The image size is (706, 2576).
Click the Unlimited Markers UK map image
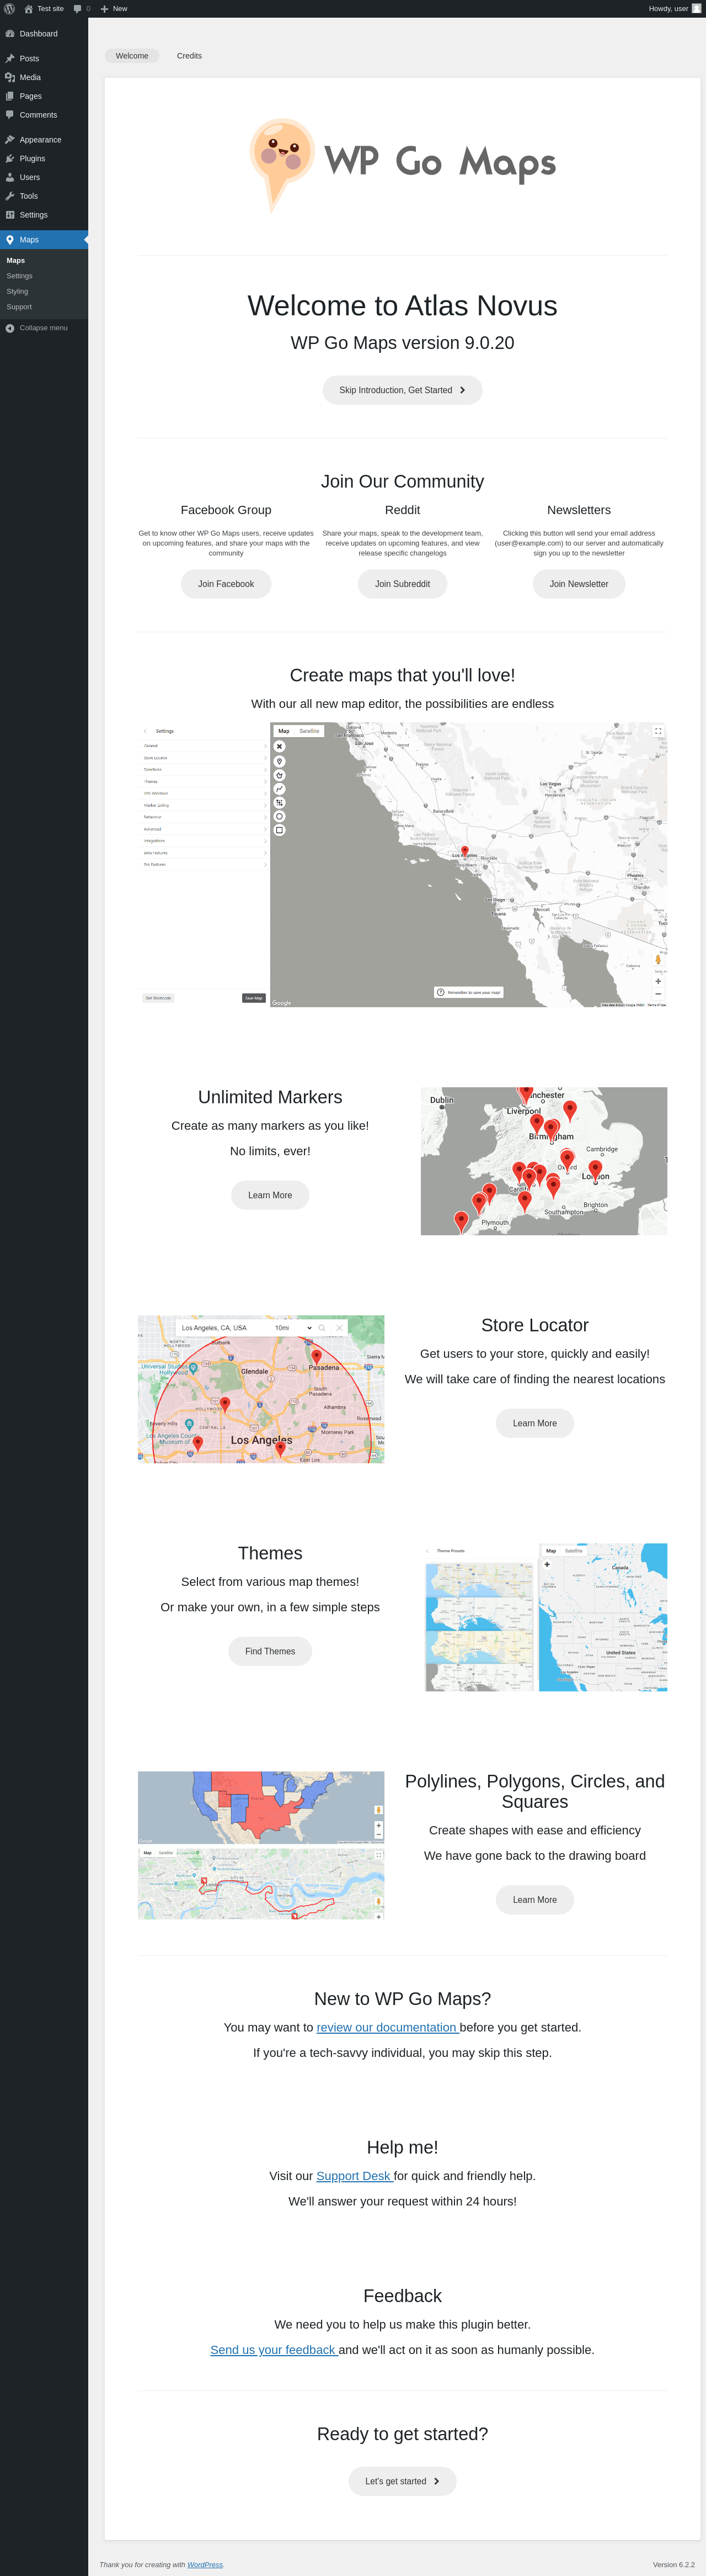[x=544, y=1161]
